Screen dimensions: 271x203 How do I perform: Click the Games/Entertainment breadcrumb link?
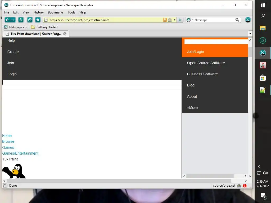(x=20, y=153)
